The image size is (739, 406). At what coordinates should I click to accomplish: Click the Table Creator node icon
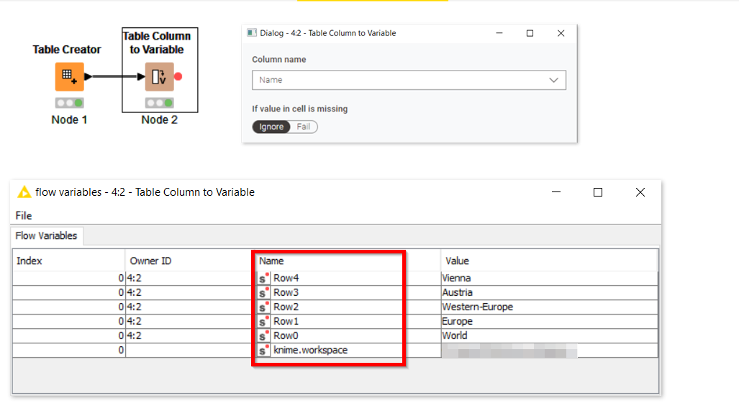[x=69, y=76]
